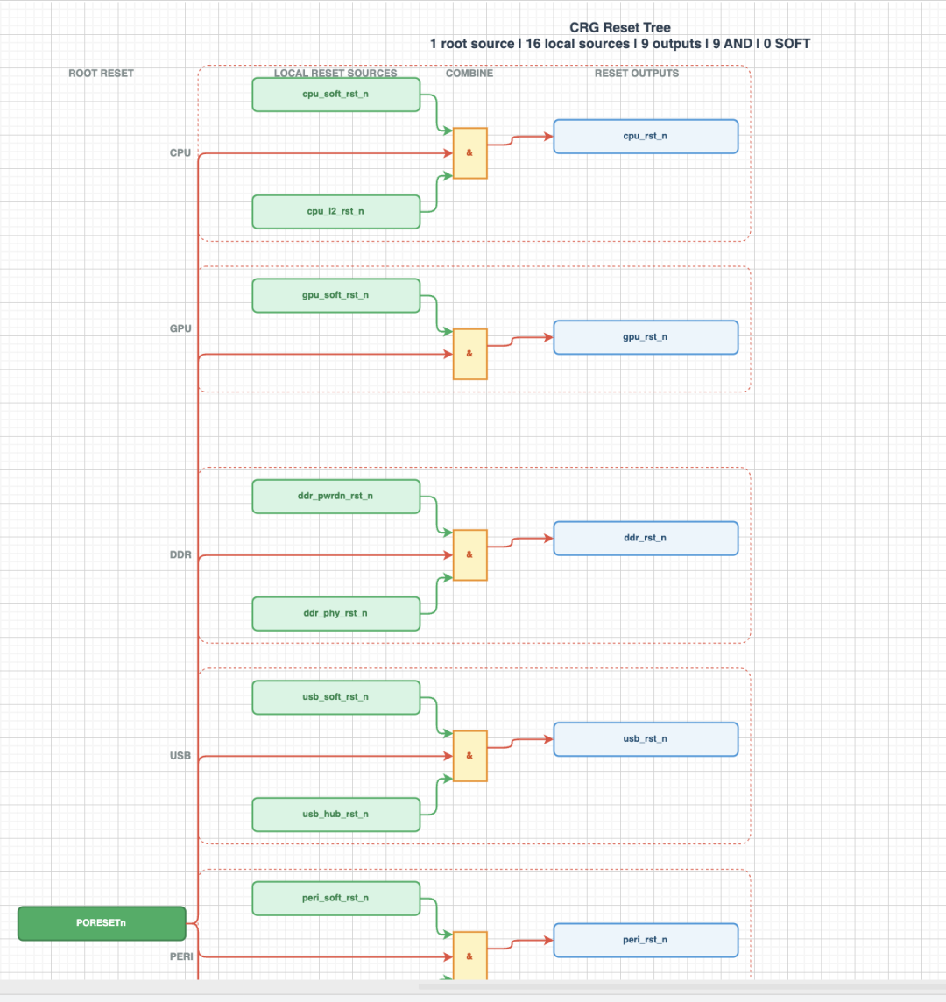Select the gpu_rst_n output block
Image resolution: width=946 pixels, height=1002 pixels.
[646, 337]
